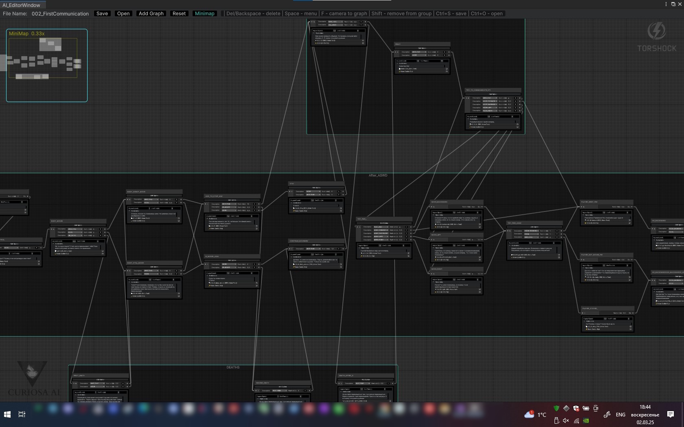The height and width of the screenshot is (427, 684).
Task: Click the Open button
Action: (x=123, y=13)
